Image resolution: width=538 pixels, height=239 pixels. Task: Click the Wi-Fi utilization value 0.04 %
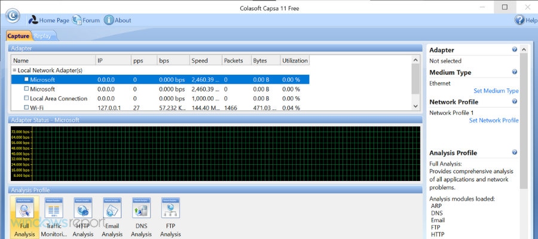click(291, 108)
